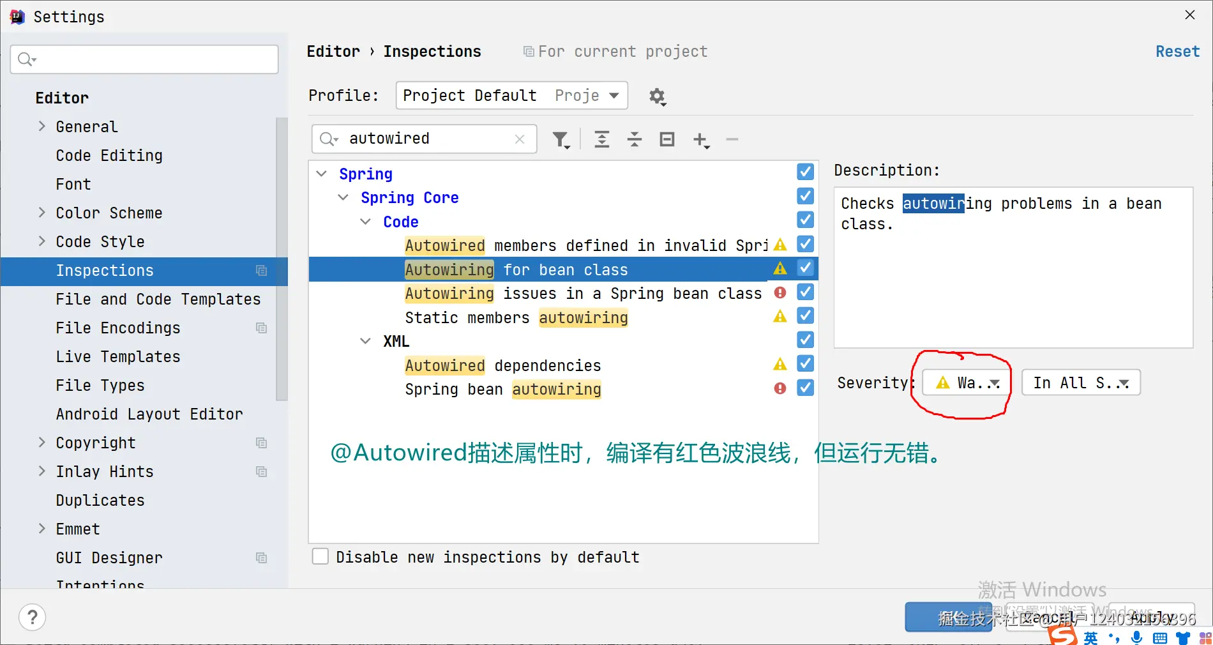The width and height of the screenshot is (1213, 645).
Task: Click the reset-to-empty square icon
Action: 667,139
